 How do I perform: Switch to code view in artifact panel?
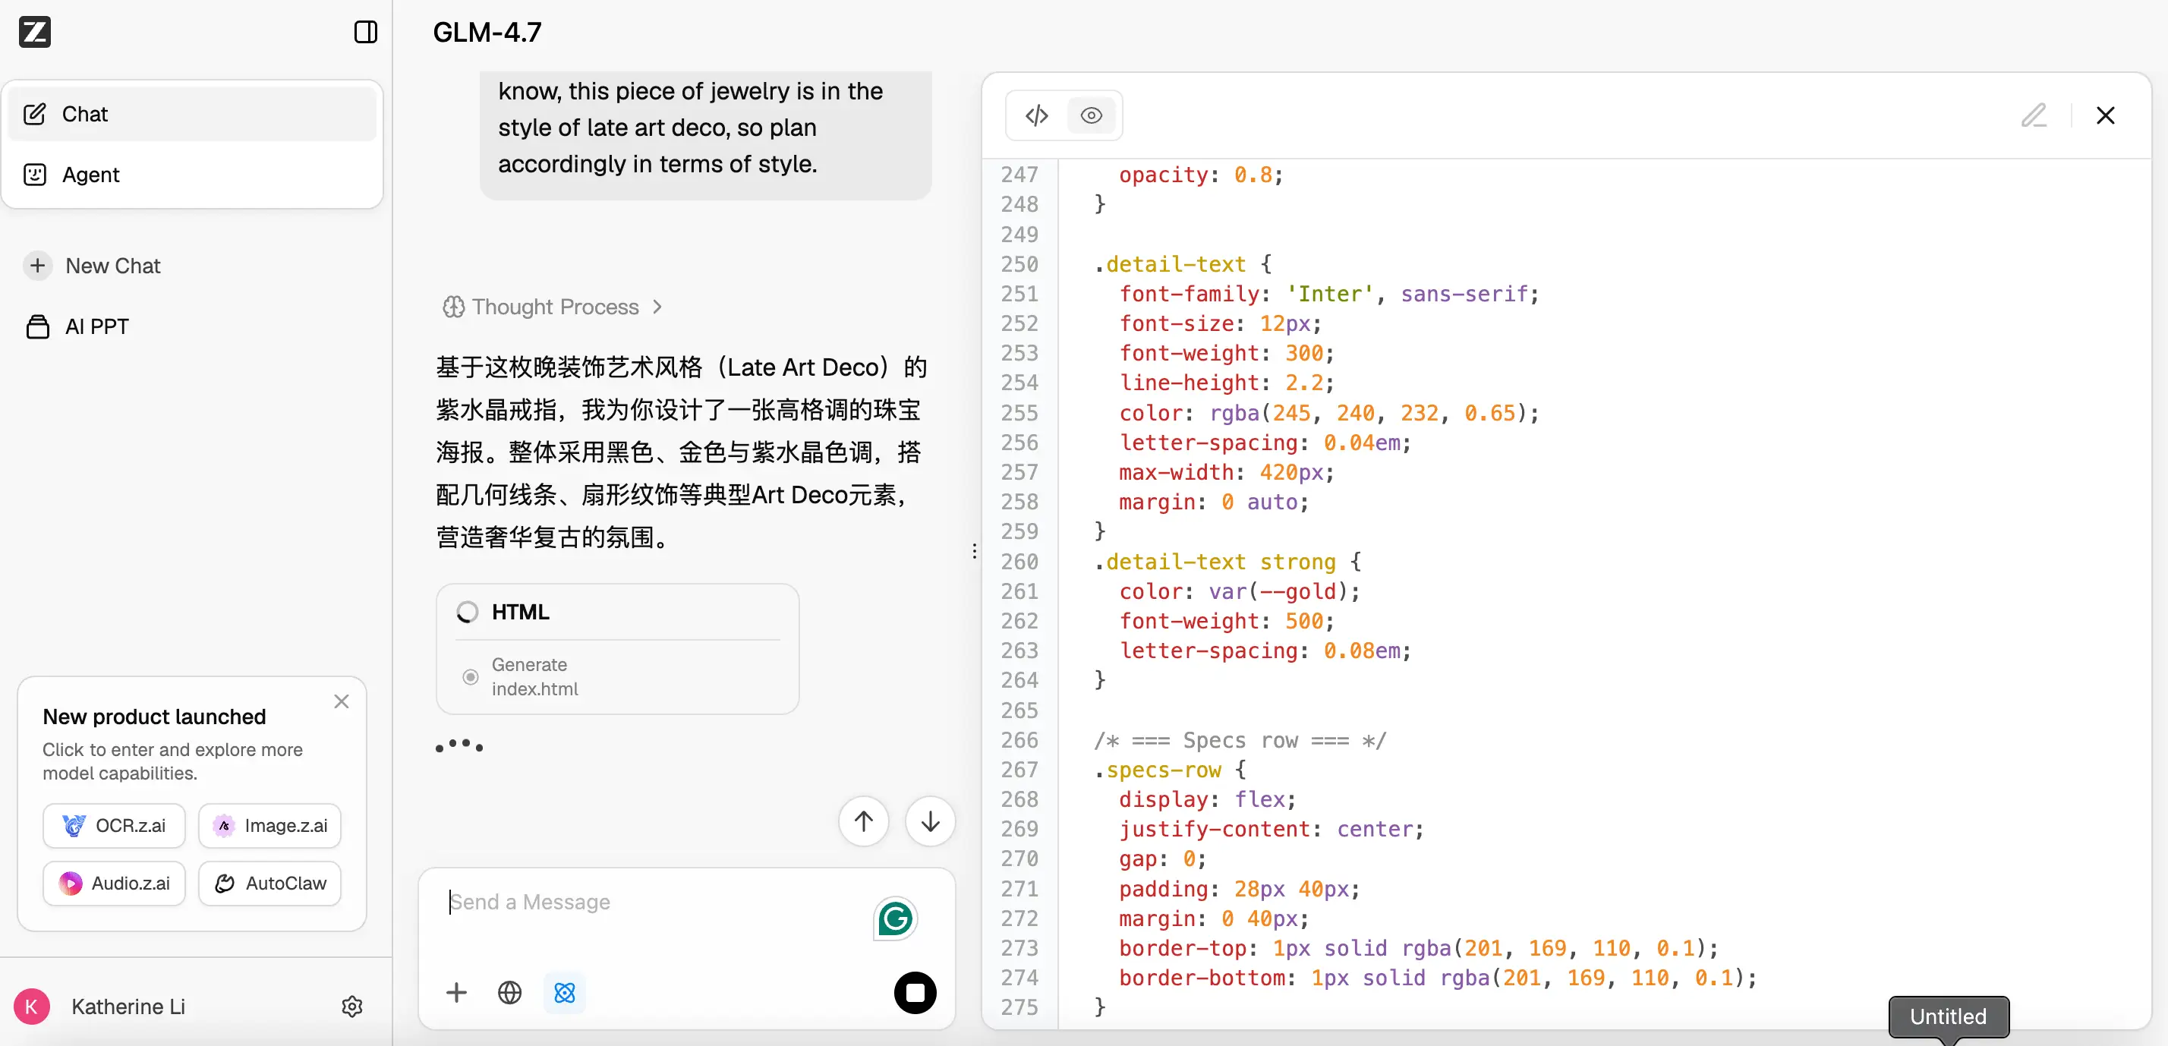point(1036,115)
